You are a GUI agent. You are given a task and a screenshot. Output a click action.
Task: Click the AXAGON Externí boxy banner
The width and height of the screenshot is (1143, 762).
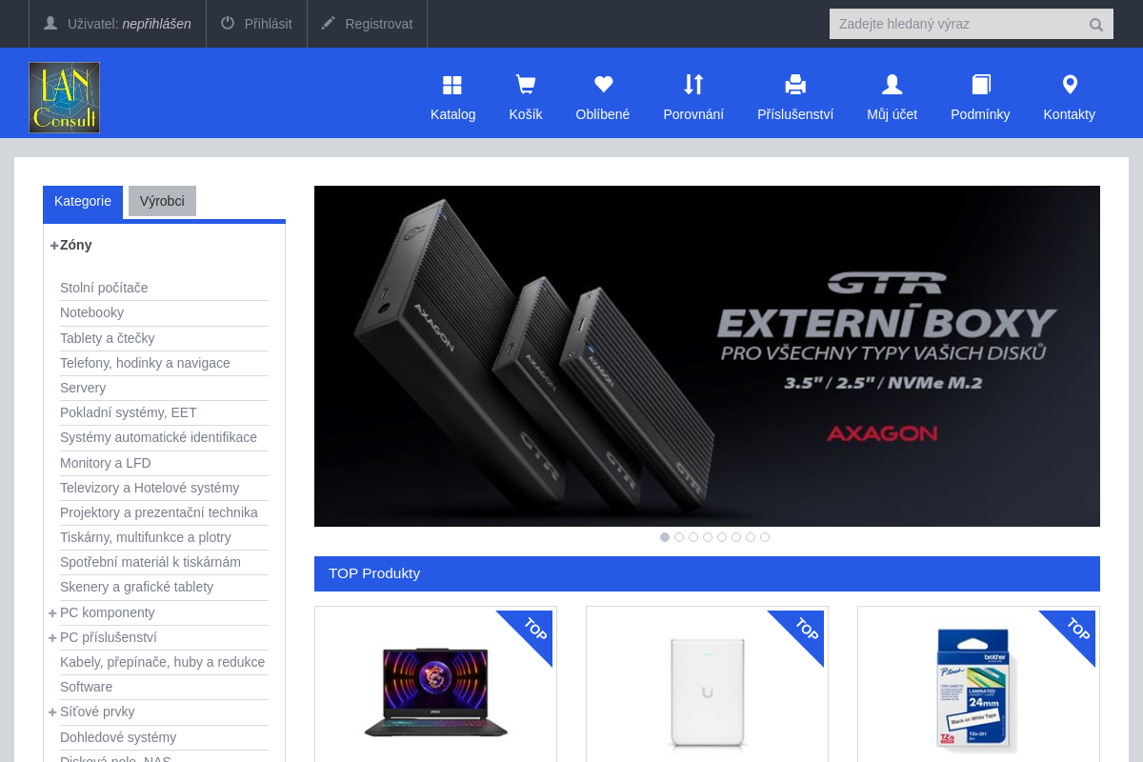pos(707,356)
